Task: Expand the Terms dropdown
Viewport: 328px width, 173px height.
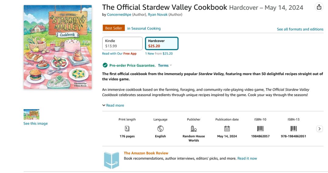Action: coord(165,65)
